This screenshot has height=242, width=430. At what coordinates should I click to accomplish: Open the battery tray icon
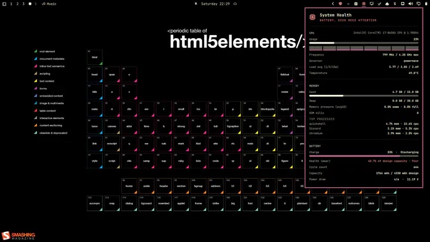426,4
